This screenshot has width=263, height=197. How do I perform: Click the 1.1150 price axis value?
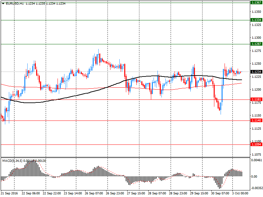pos(256,116)
